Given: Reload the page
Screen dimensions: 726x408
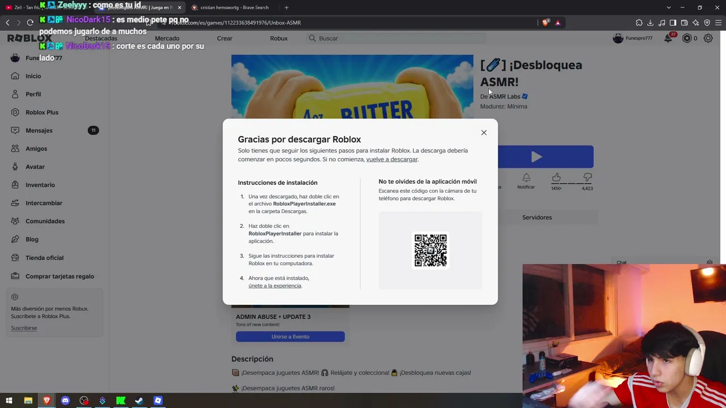Looking at the screenshot, I should point(30,23).
